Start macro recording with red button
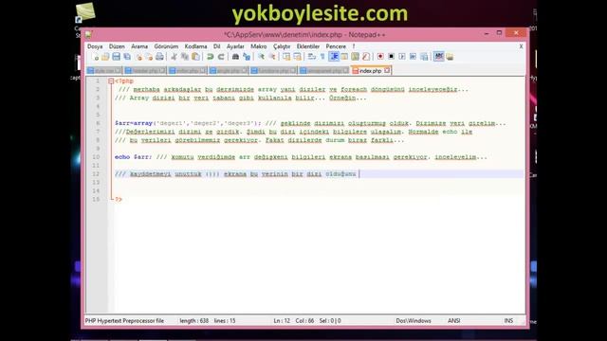 coord(380,57)
